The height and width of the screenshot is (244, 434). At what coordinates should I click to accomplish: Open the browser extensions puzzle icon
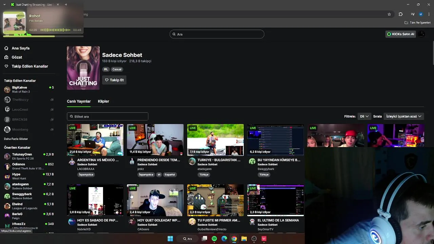(x=401, y=14)
